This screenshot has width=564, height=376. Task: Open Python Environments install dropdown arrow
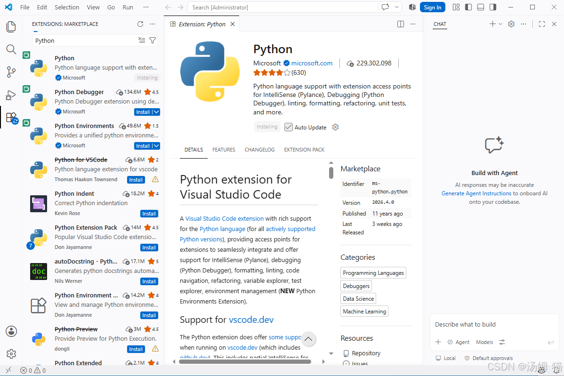pyautogui.click(x=156, y=146)
